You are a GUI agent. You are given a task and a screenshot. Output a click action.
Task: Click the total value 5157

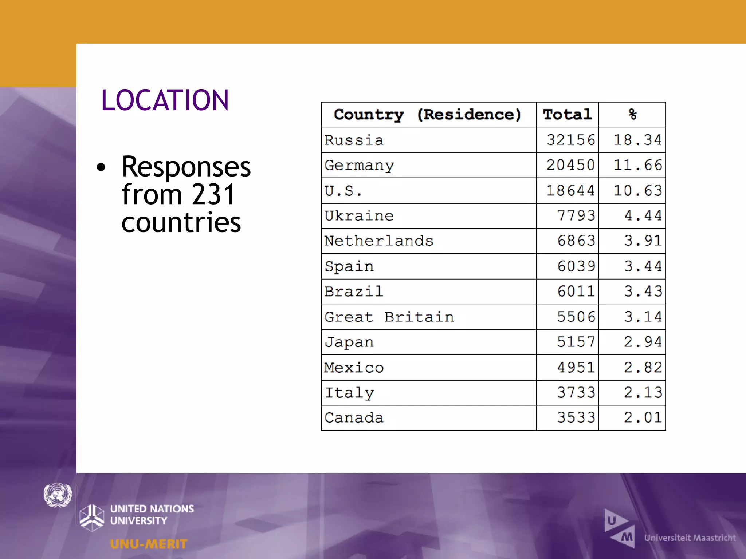coord(576,342)
